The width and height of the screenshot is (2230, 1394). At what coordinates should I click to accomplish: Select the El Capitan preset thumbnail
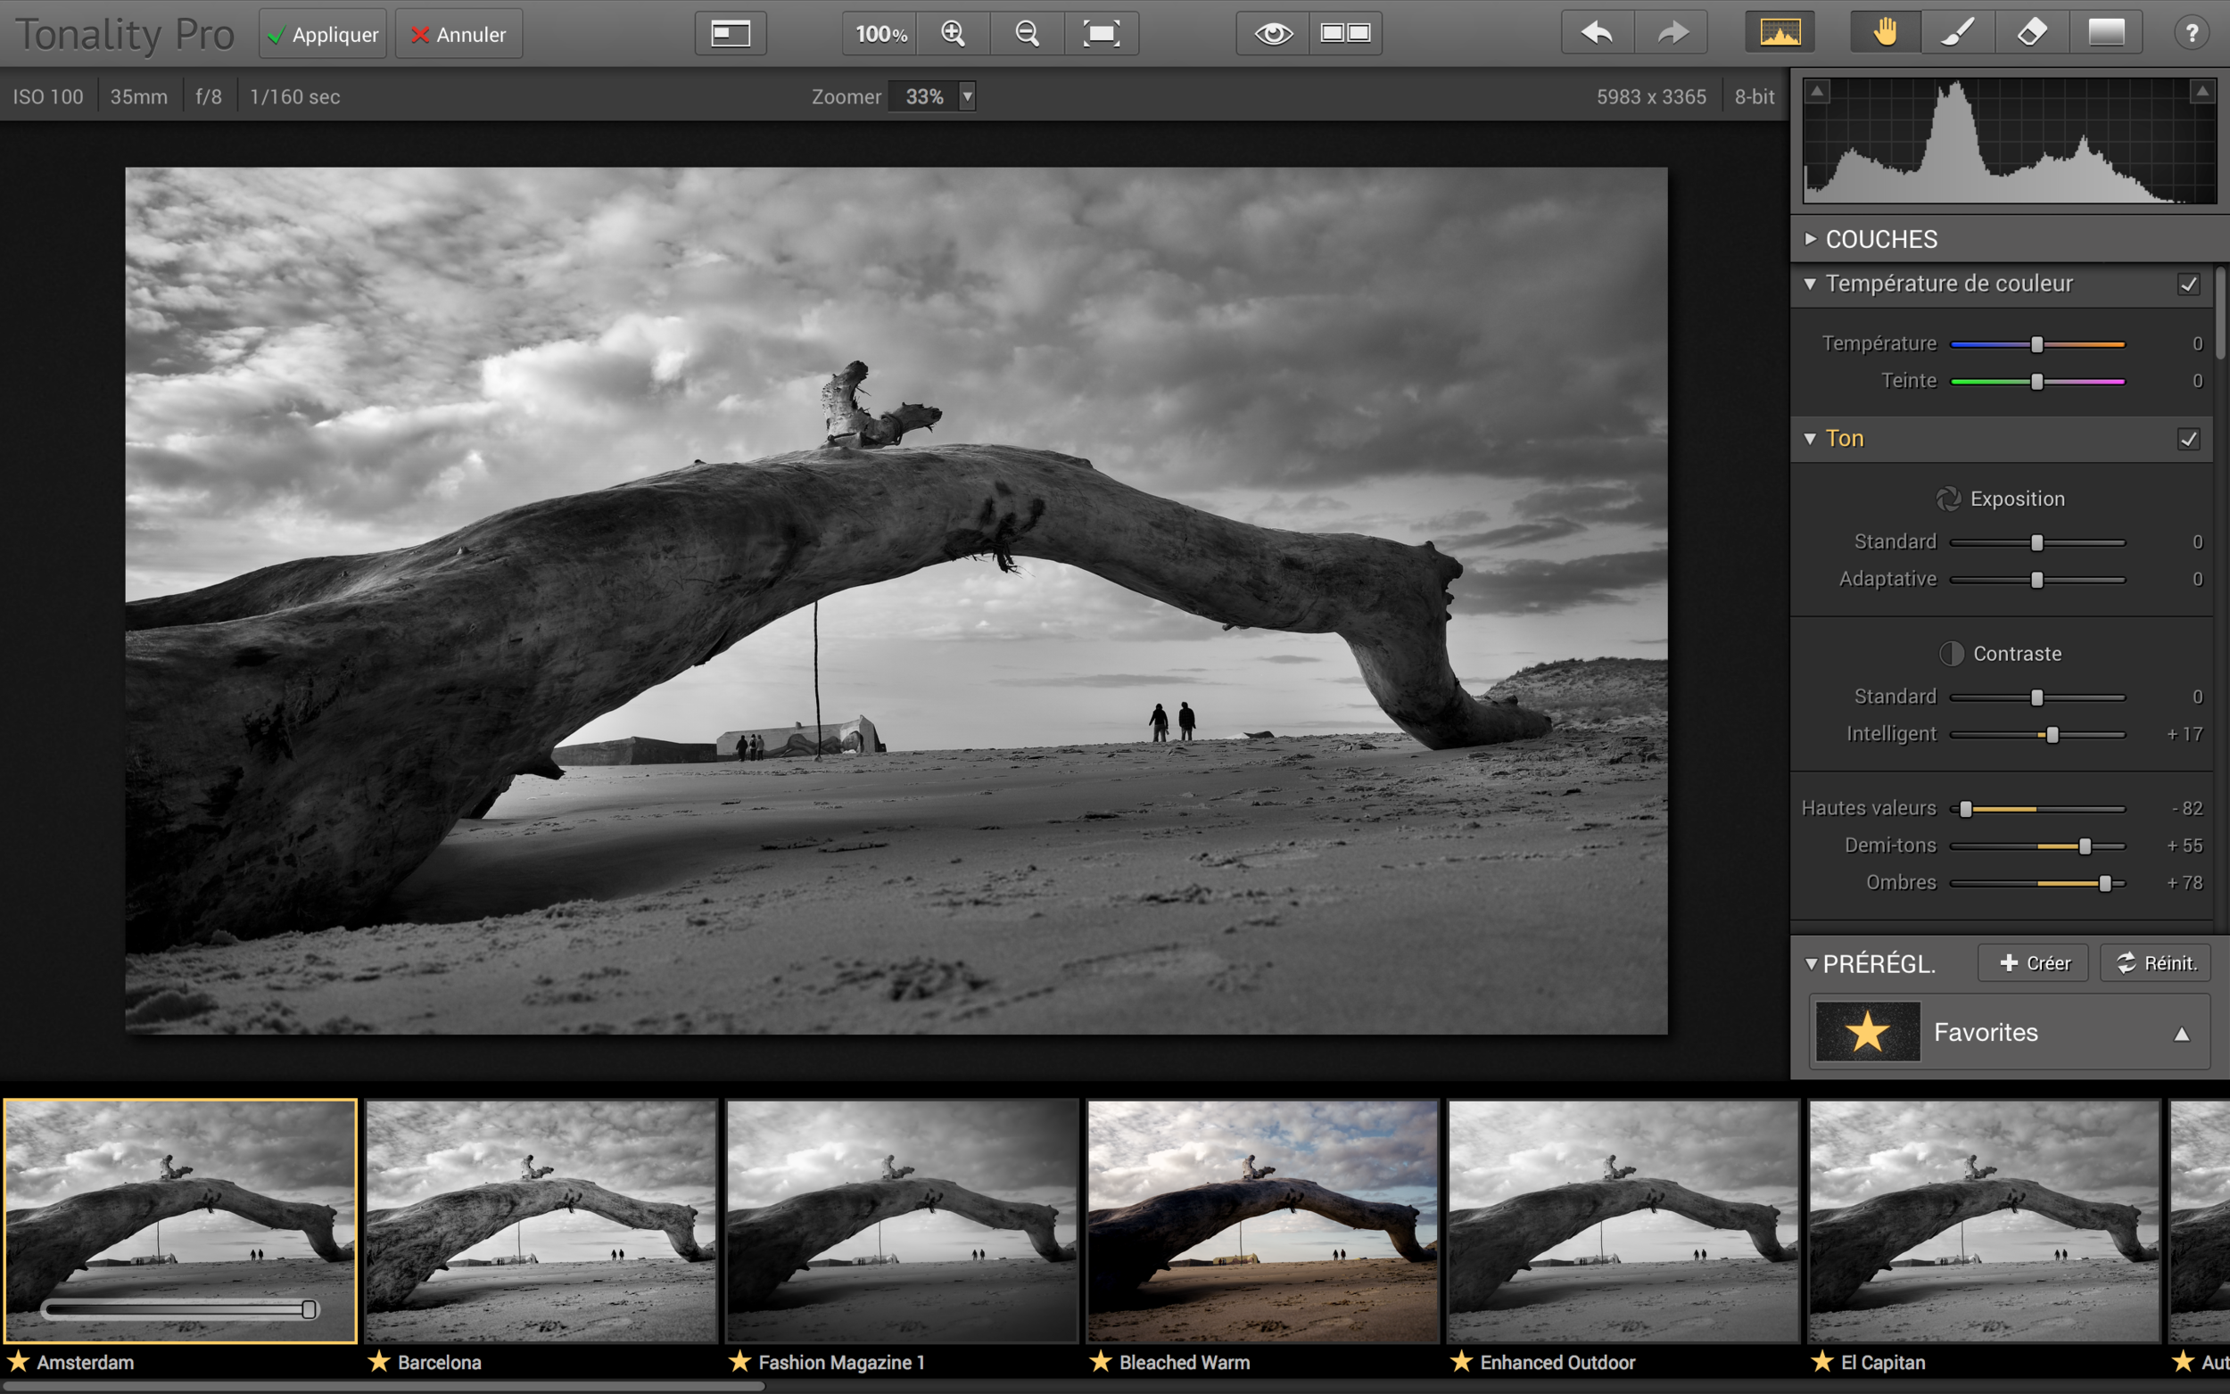tap(1985, 1220)
